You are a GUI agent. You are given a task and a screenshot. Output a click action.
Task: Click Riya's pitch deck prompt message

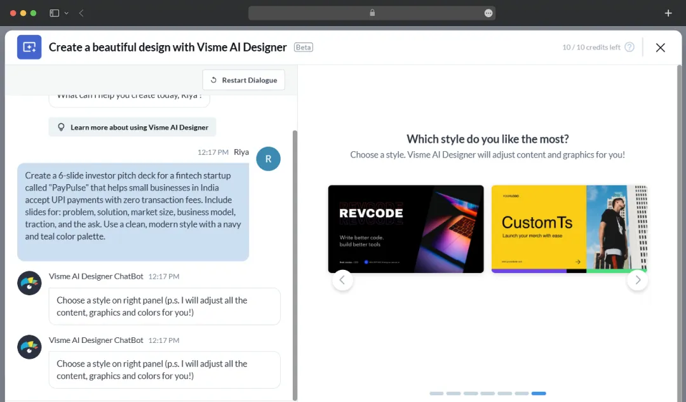coord(133,212)
